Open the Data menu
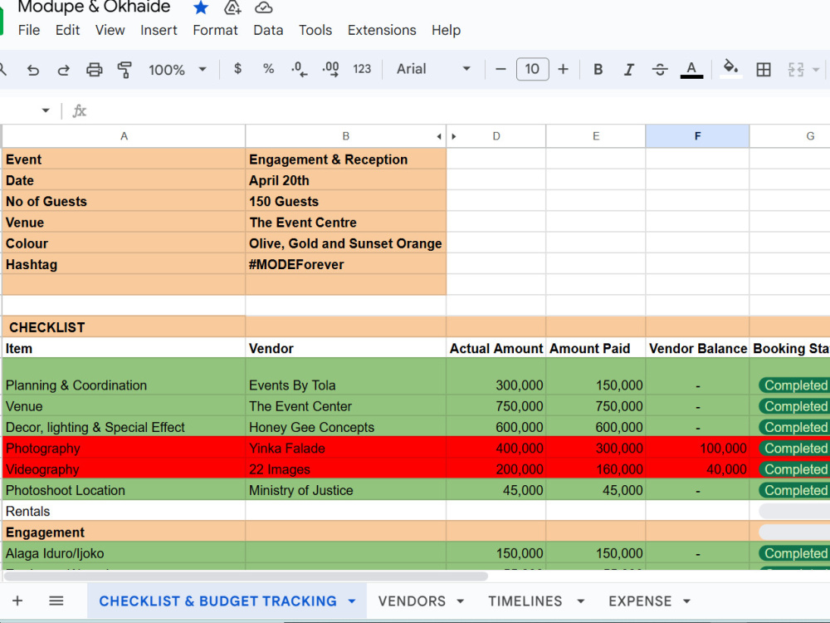 pyautogui.click(x=268, y=30)
